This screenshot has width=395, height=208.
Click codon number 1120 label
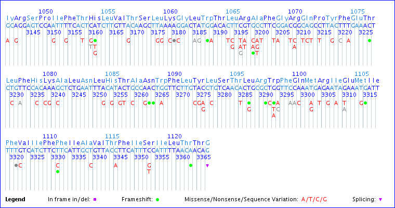(175, 136)
